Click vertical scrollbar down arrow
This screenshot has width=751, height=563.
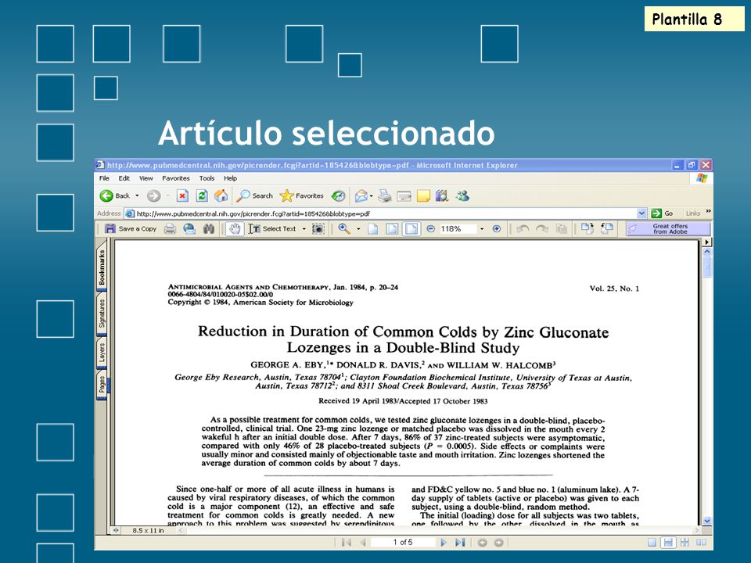[707, 521]
